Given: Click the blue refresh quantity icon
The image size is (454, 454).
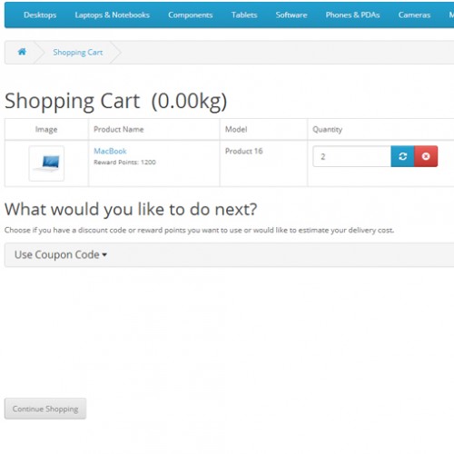Looking at the screenshot, I should tap(402, 156).
